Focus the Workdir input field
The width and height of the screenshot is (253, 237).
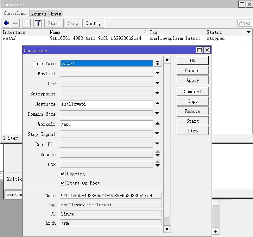click(106, 124)
